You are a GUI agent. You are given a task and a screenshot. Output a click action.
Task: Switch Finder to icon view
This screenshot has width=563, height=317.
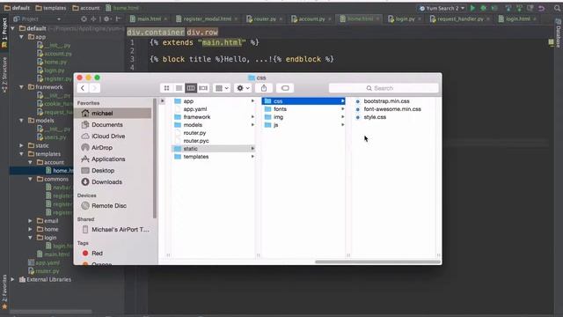click(x=166, y=88)
